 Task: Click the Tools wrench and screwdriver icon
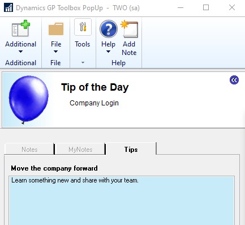[83, 27]
